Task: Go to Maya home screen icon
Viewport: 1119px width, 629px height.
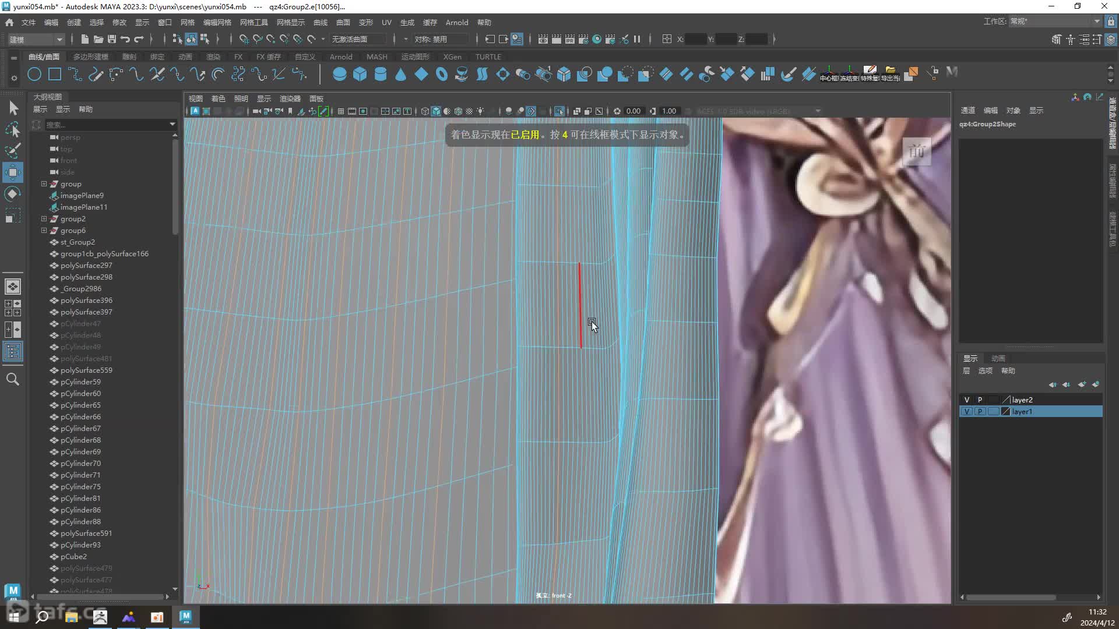Action: click(x=9, y=23)
